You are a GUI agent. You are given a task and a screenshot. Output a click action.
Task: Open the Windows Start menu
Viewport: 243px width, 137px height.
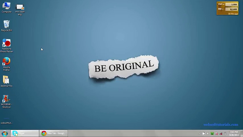[x=5, y=134]
